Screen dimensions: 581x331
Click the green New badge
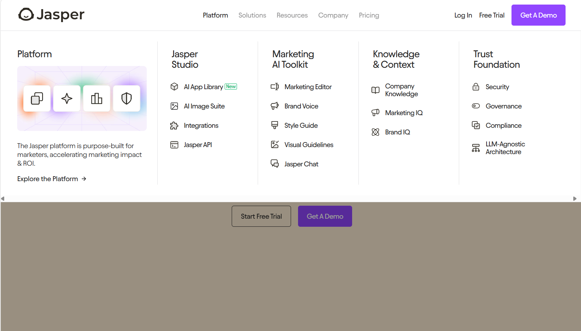[231, 86]
